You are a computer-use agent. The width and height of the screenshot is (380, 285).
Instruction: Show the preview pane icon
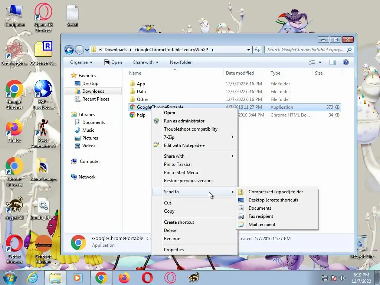[x=332, y=62]
